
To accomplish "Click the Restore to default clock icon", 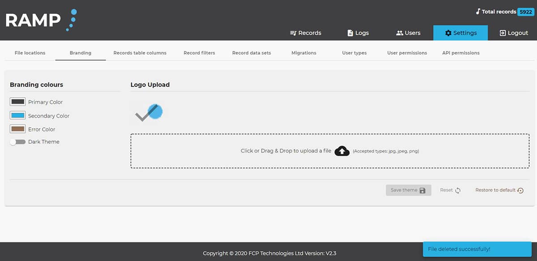I will (x=520, y=190).
